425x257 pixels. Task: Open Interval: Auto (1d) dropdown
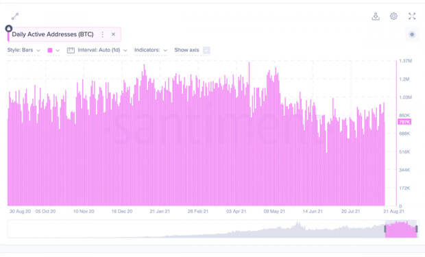point(102,50)
